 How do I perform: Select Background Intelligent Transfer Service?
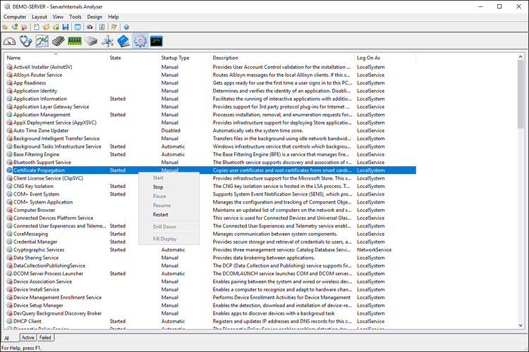click(211, 139)
